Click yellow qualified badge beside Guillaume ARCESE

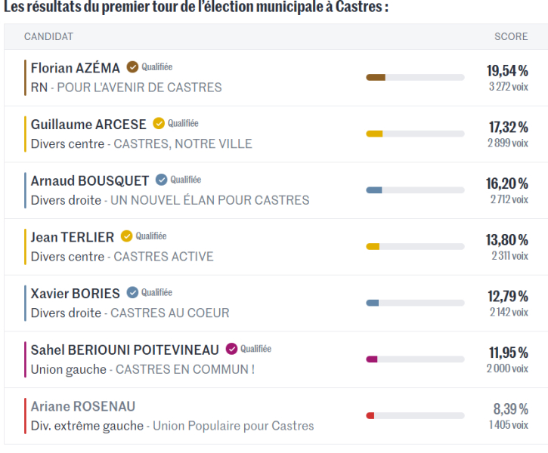(159, 124)
